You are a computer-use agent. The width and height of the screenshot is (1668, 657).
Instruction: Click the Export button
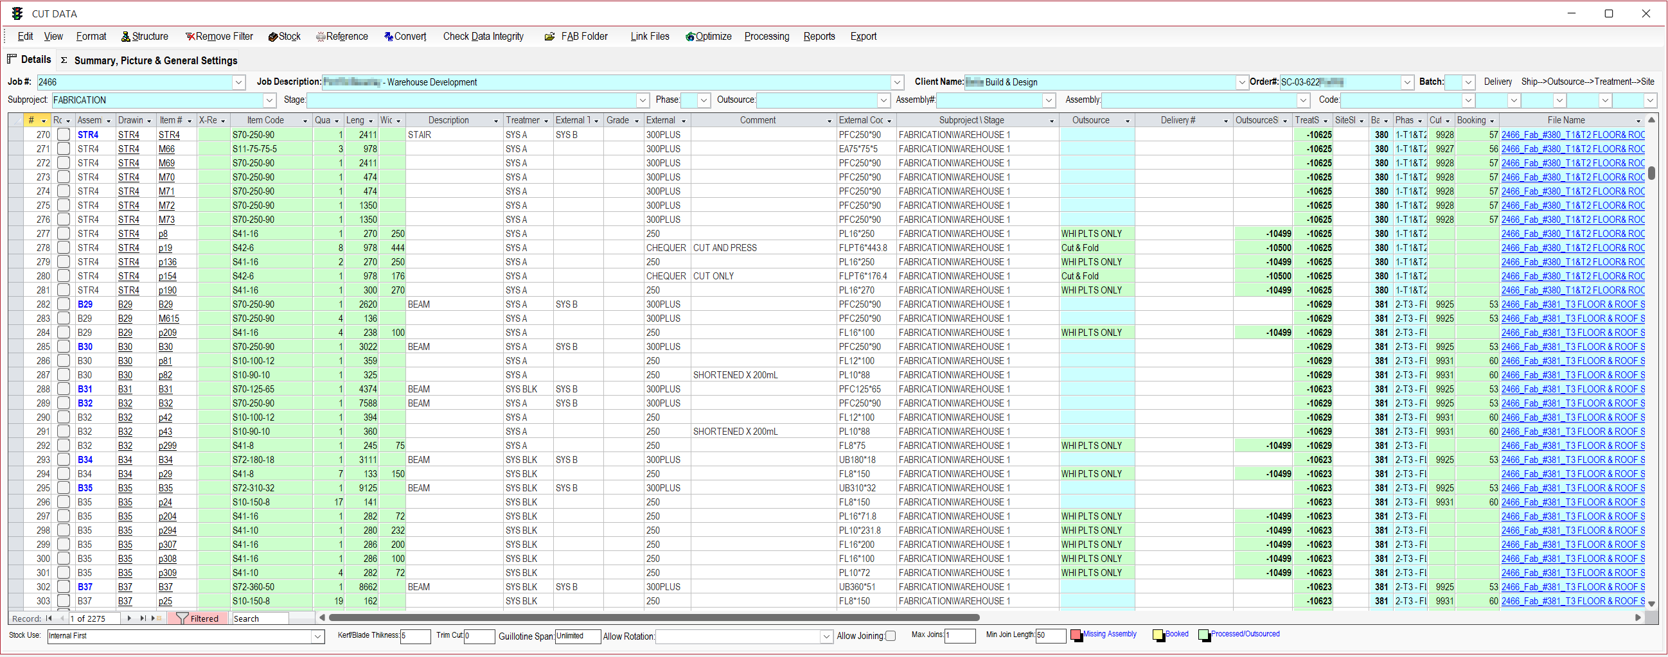(x=863, y=37)
